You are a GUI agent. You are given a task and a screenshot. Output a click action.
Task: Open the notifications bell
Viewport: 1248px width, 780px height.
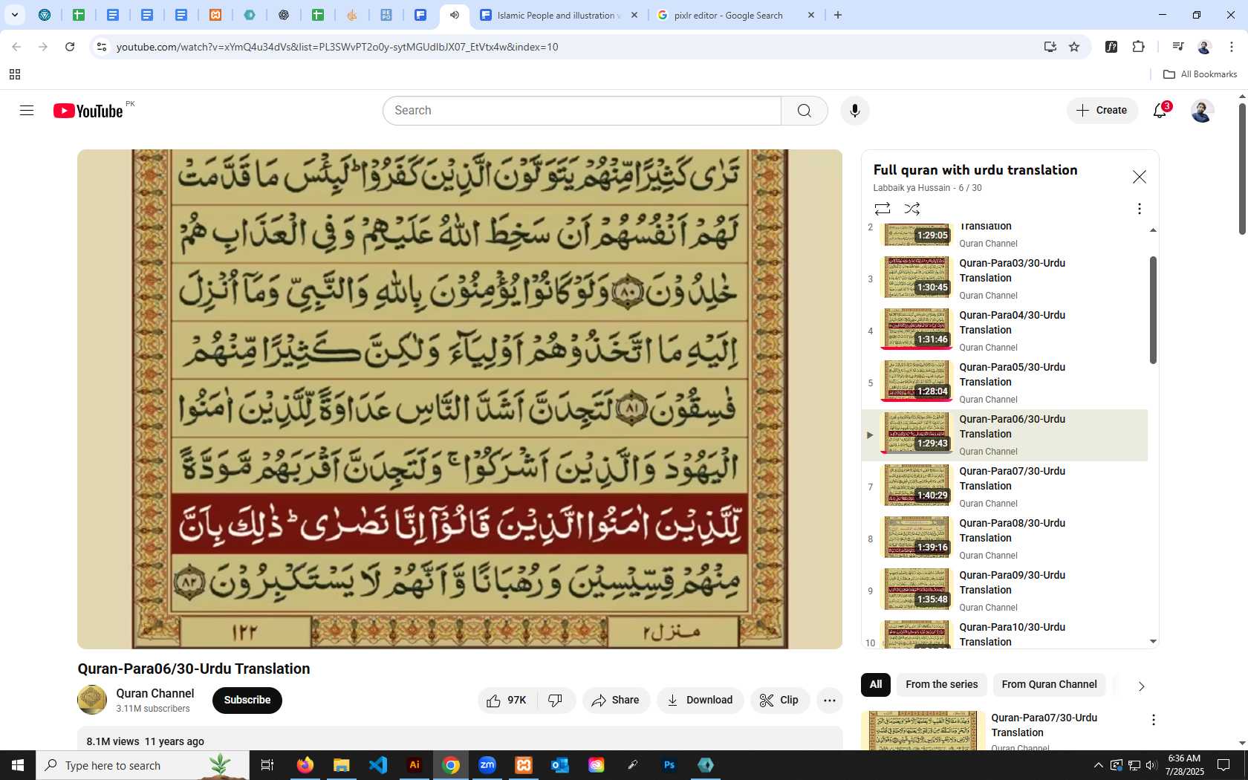point(1160,111)
